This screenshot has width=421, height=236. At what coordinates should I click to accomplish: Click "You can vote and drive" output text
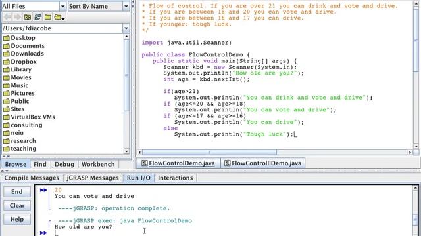click(94, 196)
